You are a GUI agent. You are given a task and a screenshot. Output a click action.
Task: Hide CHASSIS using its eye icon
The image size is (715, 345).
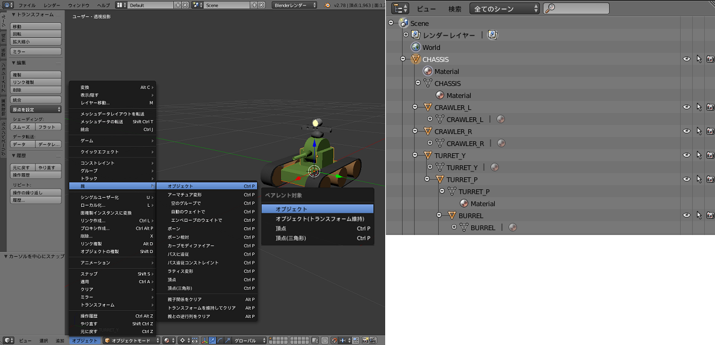(686, 59)
